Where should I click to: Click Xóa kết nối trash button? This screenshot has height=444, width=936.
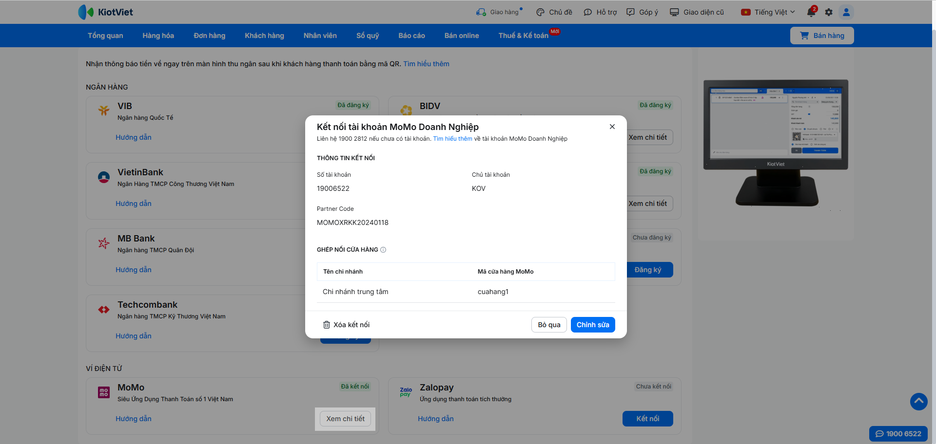click(x=346, y=325)
